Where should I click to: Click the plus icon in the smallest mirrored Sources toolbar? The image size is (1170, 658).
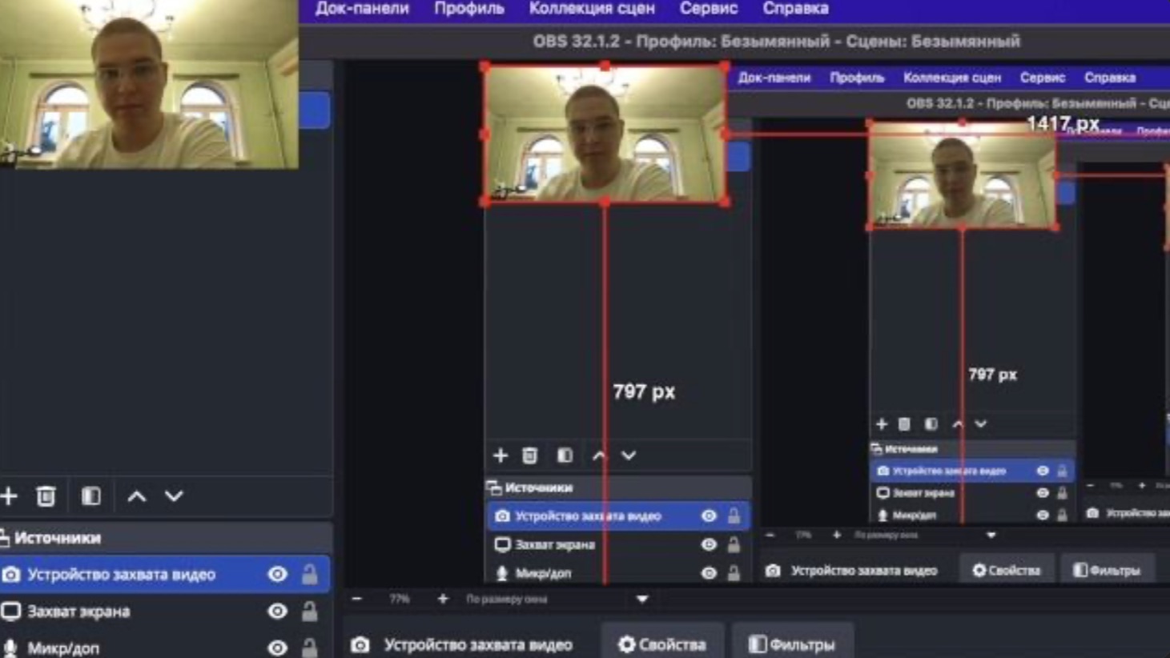882,424
